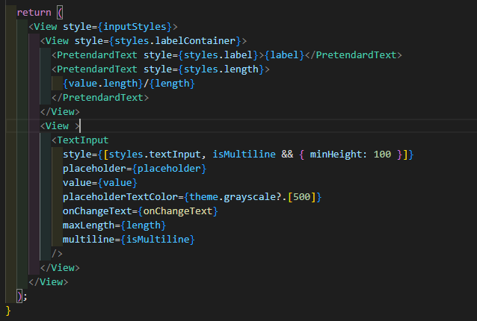This screenshot has width=477, height=321.
Task: Click the 'placeholderTextColor' attribute name
Action: pos(120,197)
